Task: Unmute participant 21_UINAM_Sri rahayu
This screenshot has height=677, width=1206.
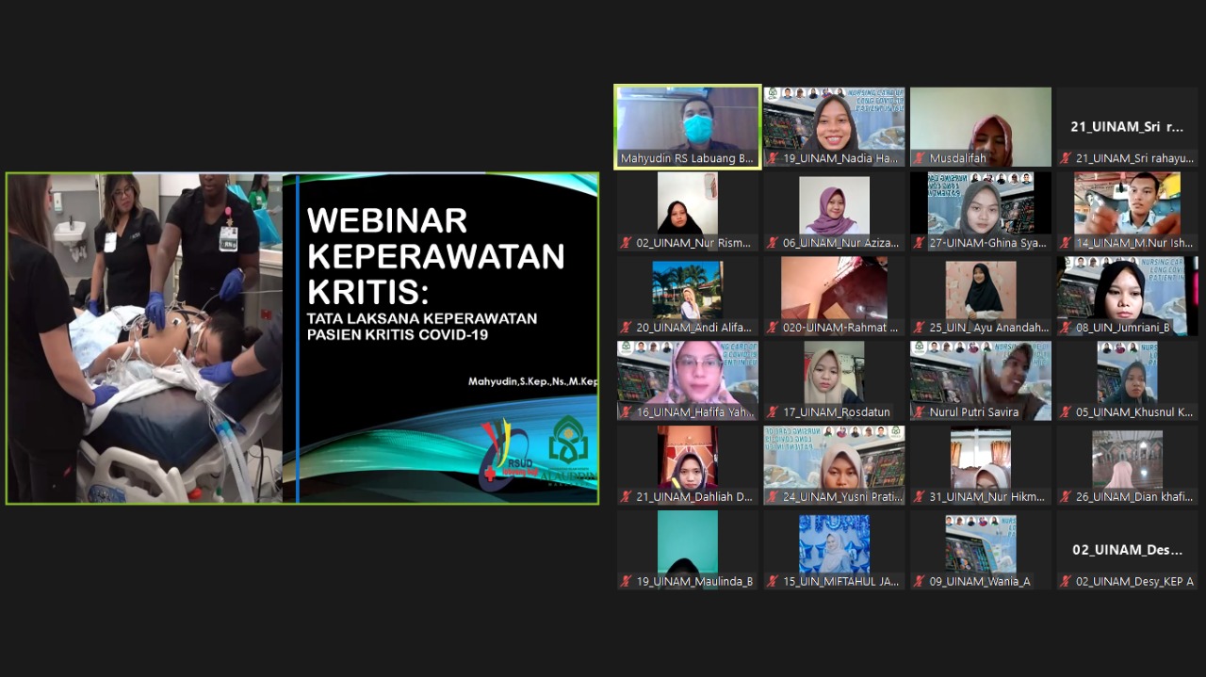Action: 1066,159
